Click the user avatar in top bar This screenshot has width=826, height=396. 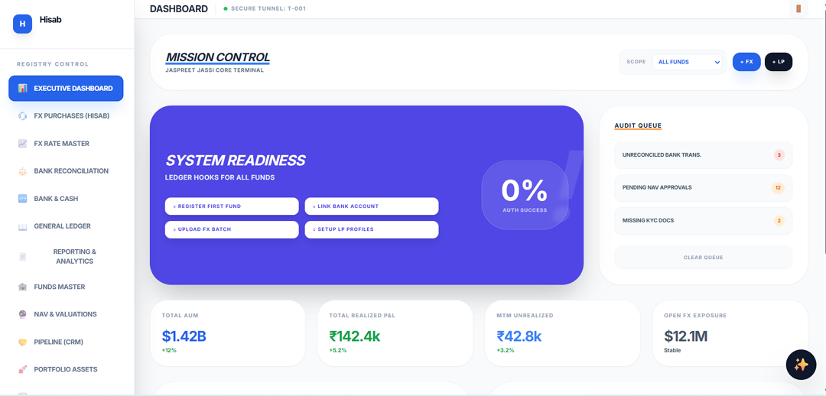[x=798, y=8]
